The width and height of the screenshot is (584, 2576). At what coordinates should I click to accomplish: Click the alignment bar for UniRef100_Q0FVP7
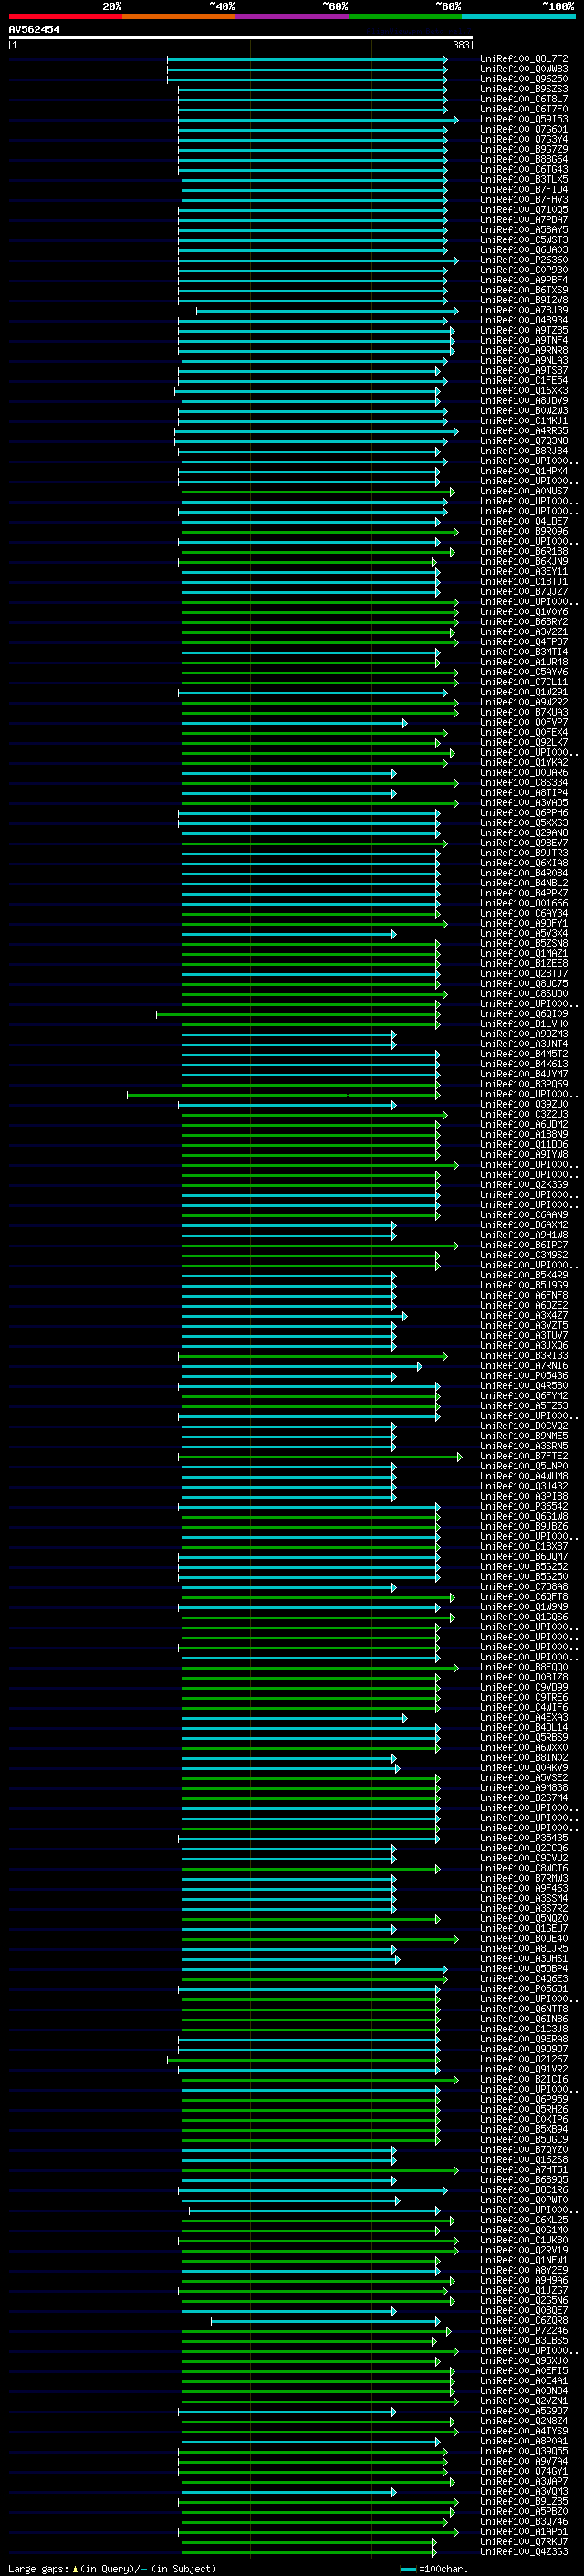click(x=294, y=723)
